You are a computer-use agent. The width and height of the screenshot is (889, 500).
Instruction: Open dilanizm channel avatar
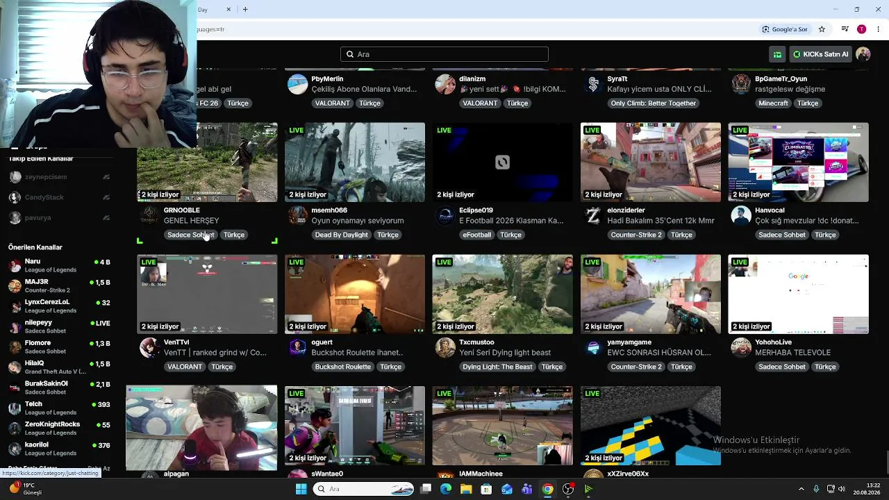pyautogui.click(x=445, y=85)
